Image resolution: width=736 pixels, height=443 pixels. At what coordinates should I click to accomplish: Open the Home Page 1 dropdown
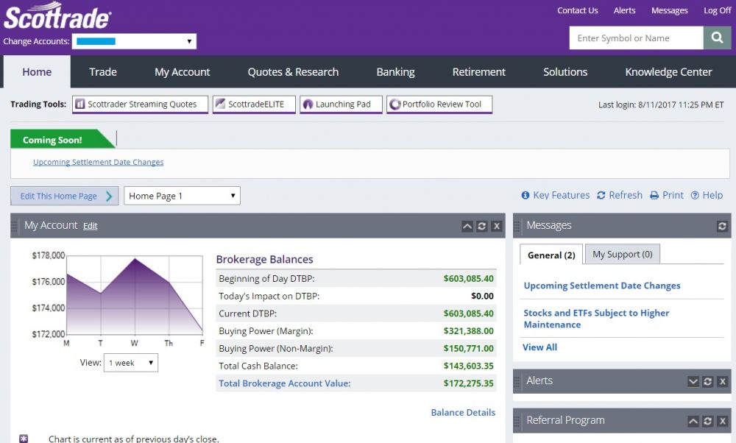click(182, 196)
